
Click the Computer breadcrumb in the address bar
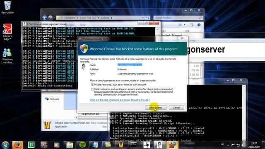(x=70, y=18)
